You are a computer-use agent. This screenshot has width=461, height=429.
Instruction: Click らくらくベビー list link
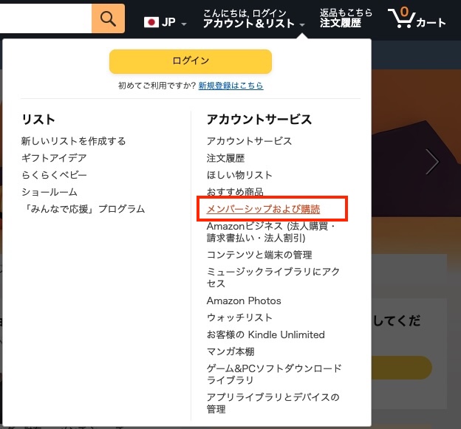54,175
